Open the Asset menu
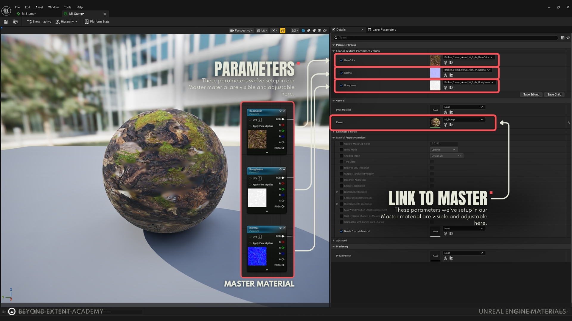Screen dimensions: 572x321 (x=39, y=7)
